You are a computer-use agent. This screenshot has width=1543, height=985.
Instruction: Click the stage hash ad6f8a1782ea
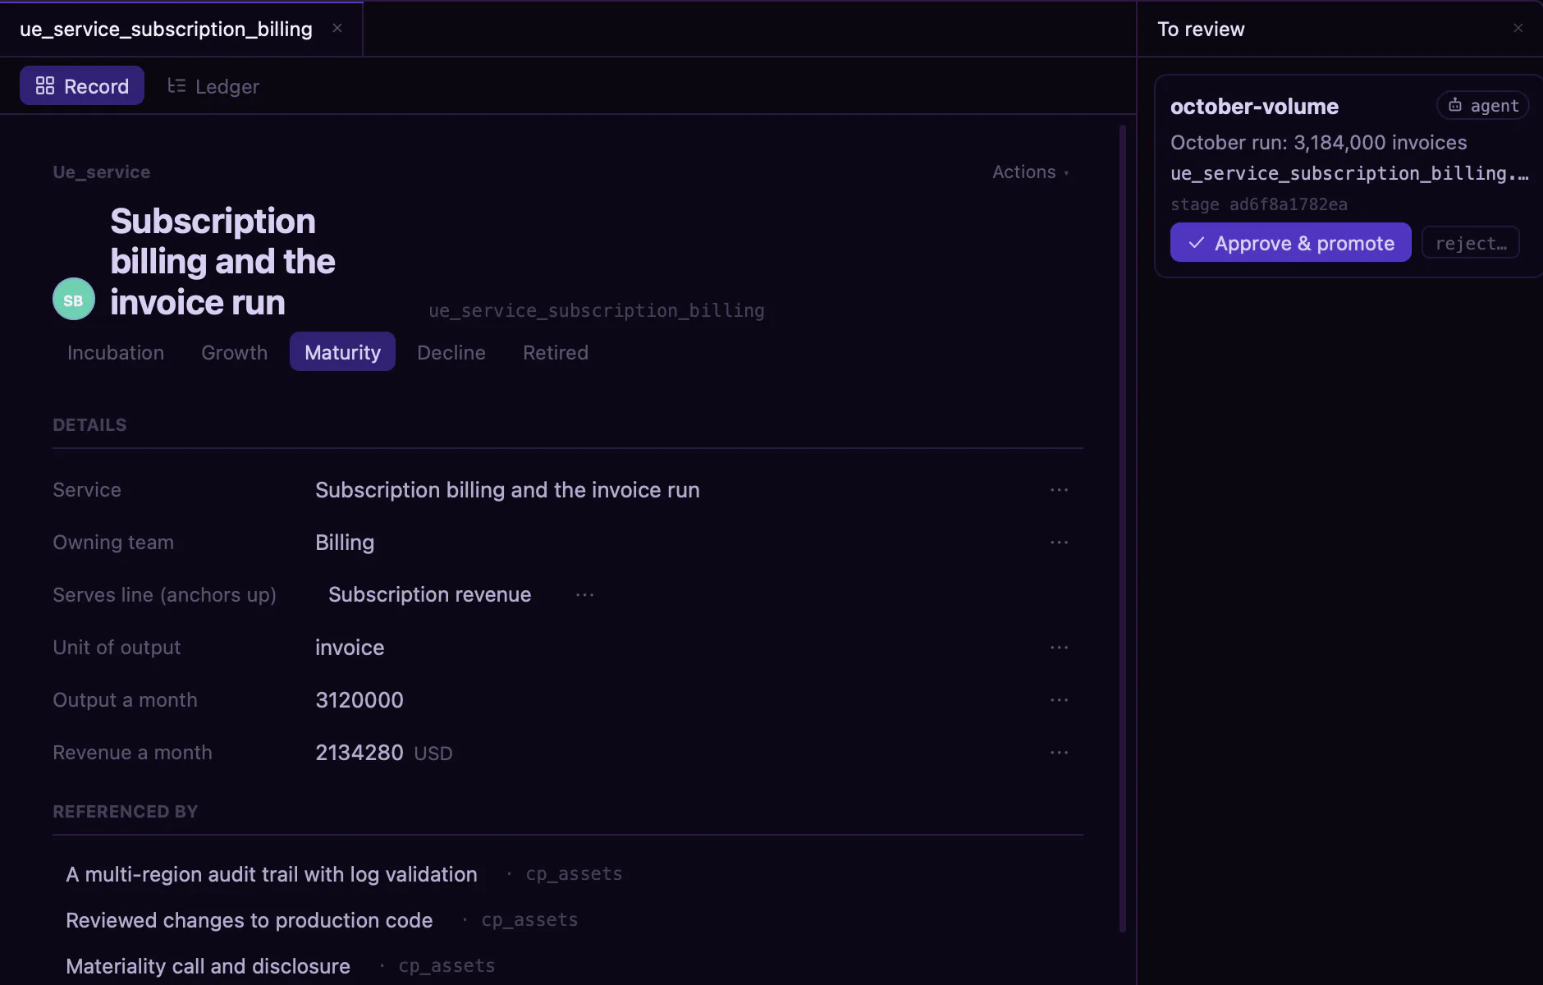[1289, 204]
